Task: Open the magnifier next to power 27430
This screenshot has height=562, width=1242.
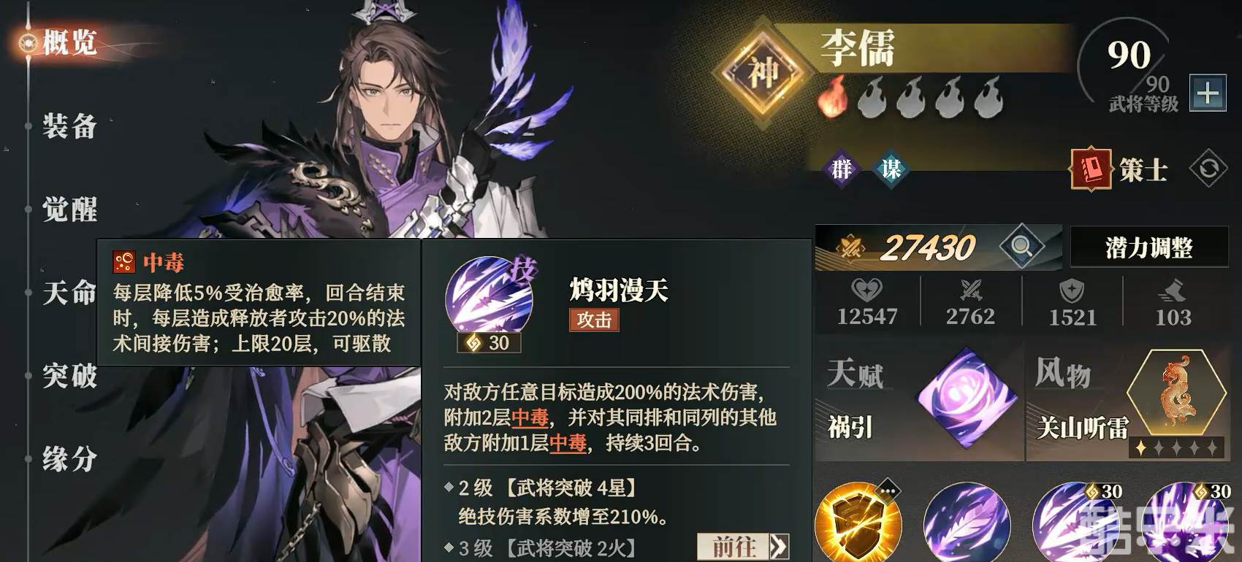Action: point(1021,247)
